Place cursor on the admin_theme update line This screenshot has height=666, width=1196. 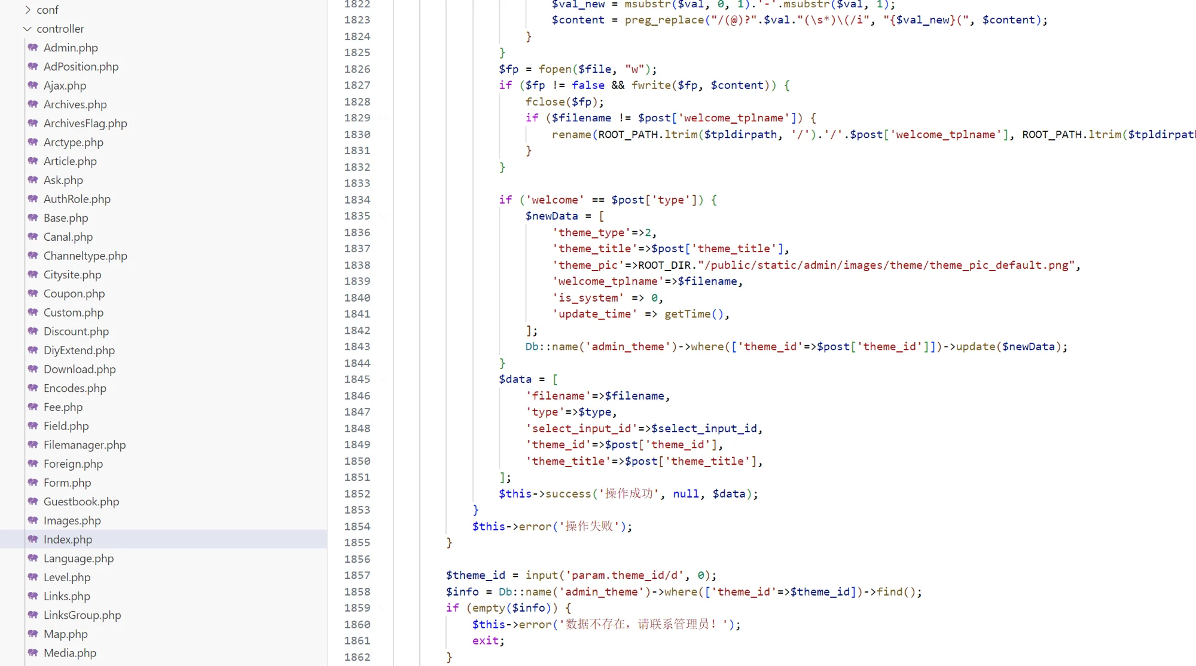coord(795,346)
